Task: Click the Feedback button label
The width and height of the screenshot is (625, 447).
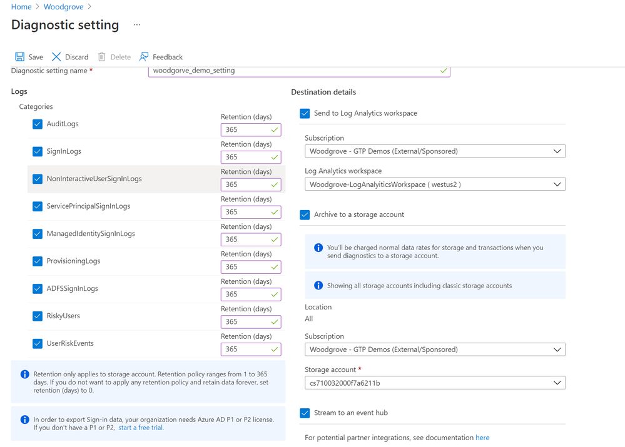Action: 168,57
